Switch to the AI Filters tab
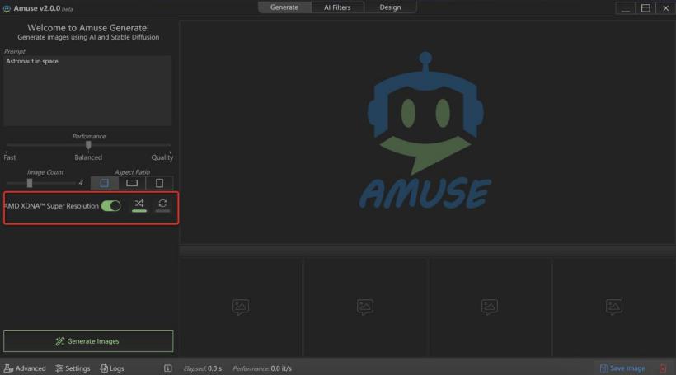The width and height of the screenshot is (676, 375). pyautogui.click(x=337, y=7)
